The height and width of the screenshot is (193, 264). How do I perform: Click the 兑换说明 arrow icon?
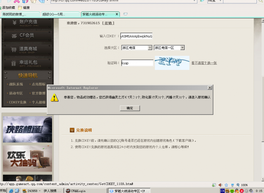72,130
